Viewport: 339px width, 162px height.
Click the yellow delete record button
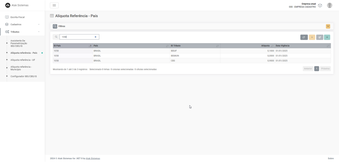point(312,37)
